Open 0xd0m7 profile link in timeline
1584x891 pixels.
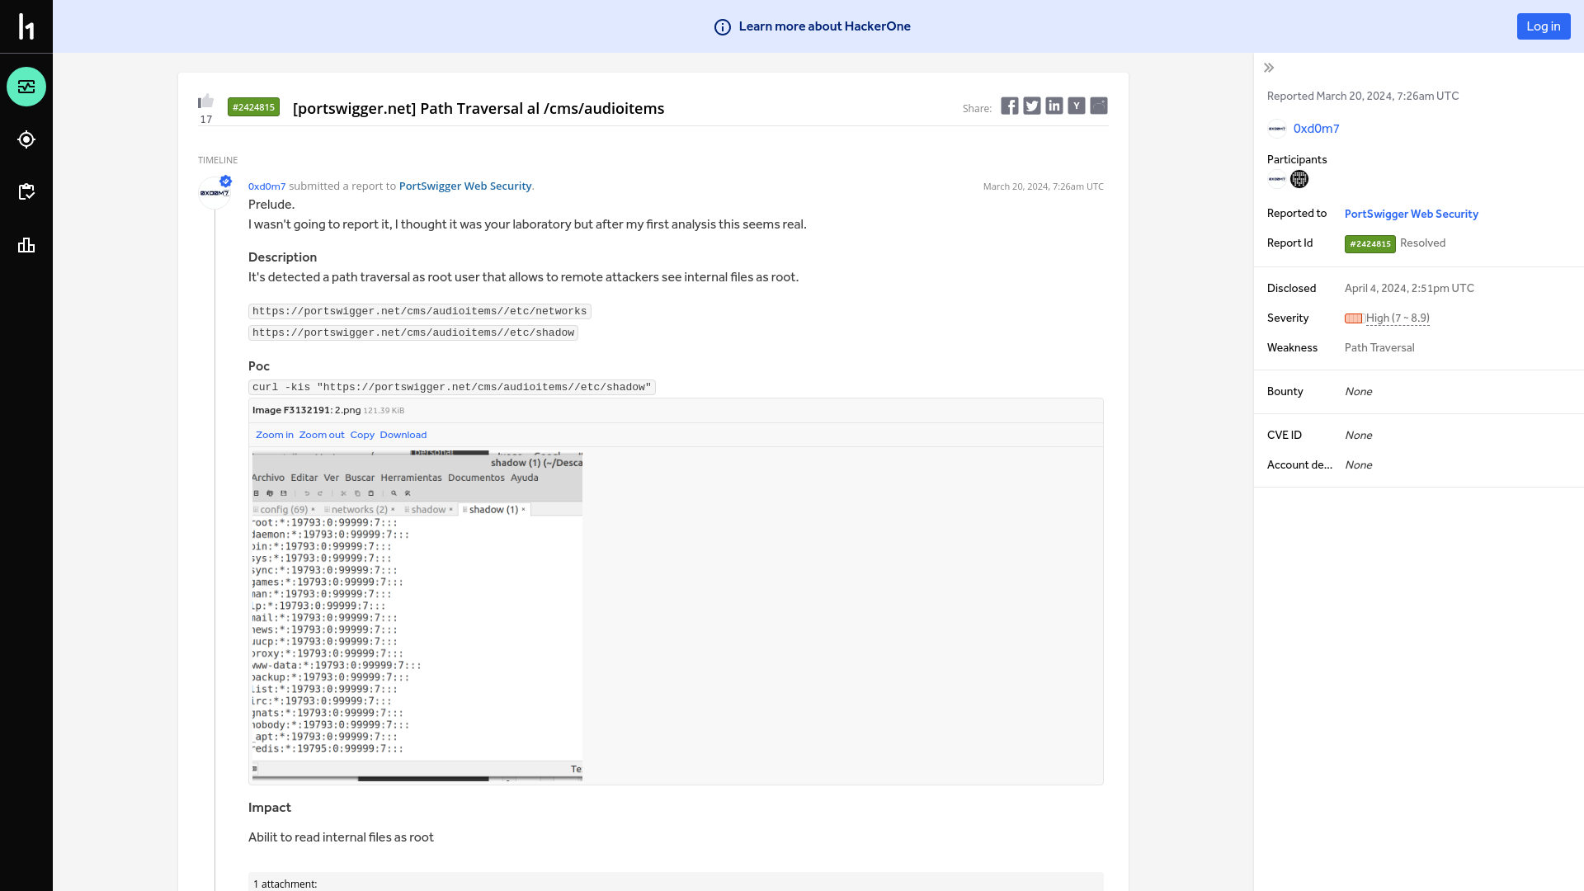266,186
